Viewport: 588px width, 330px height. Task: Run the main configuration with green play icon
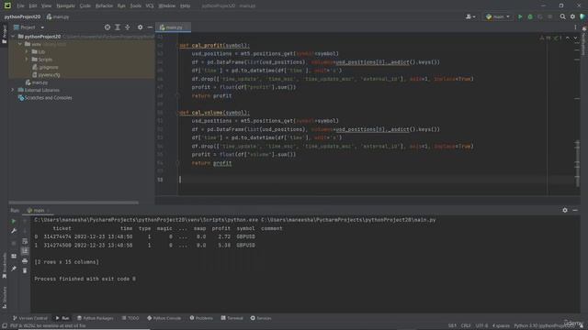(x=520, y=16)
